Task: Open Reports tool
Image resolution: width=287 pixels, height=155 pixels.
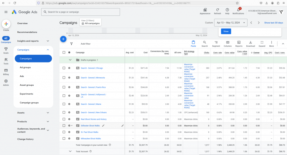Action: coord(239,44)
